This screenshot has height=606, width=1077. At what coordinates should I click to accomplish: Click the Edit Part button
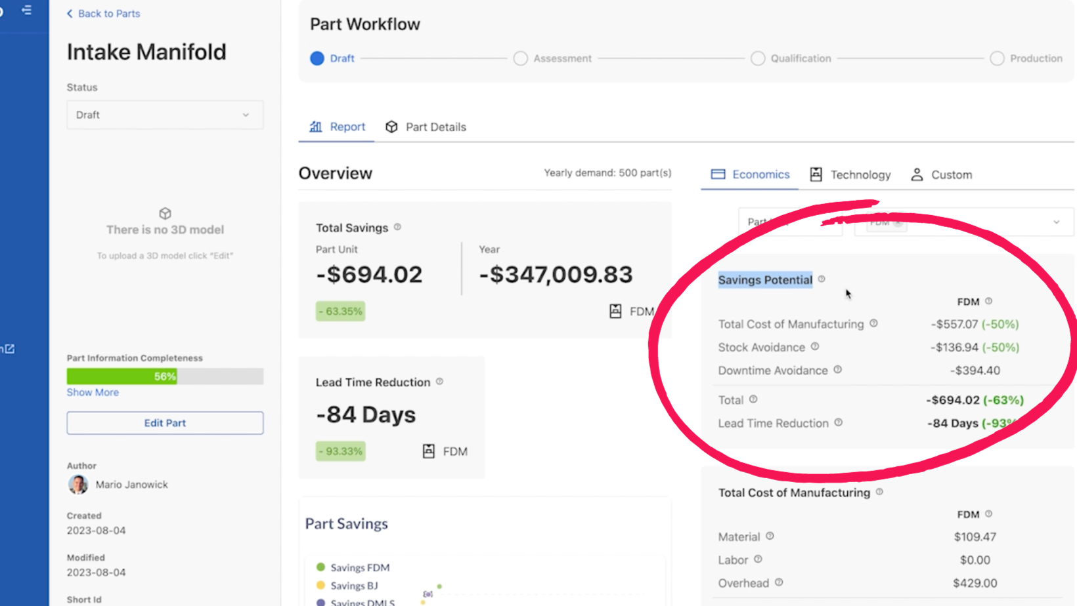pos(165,423)
